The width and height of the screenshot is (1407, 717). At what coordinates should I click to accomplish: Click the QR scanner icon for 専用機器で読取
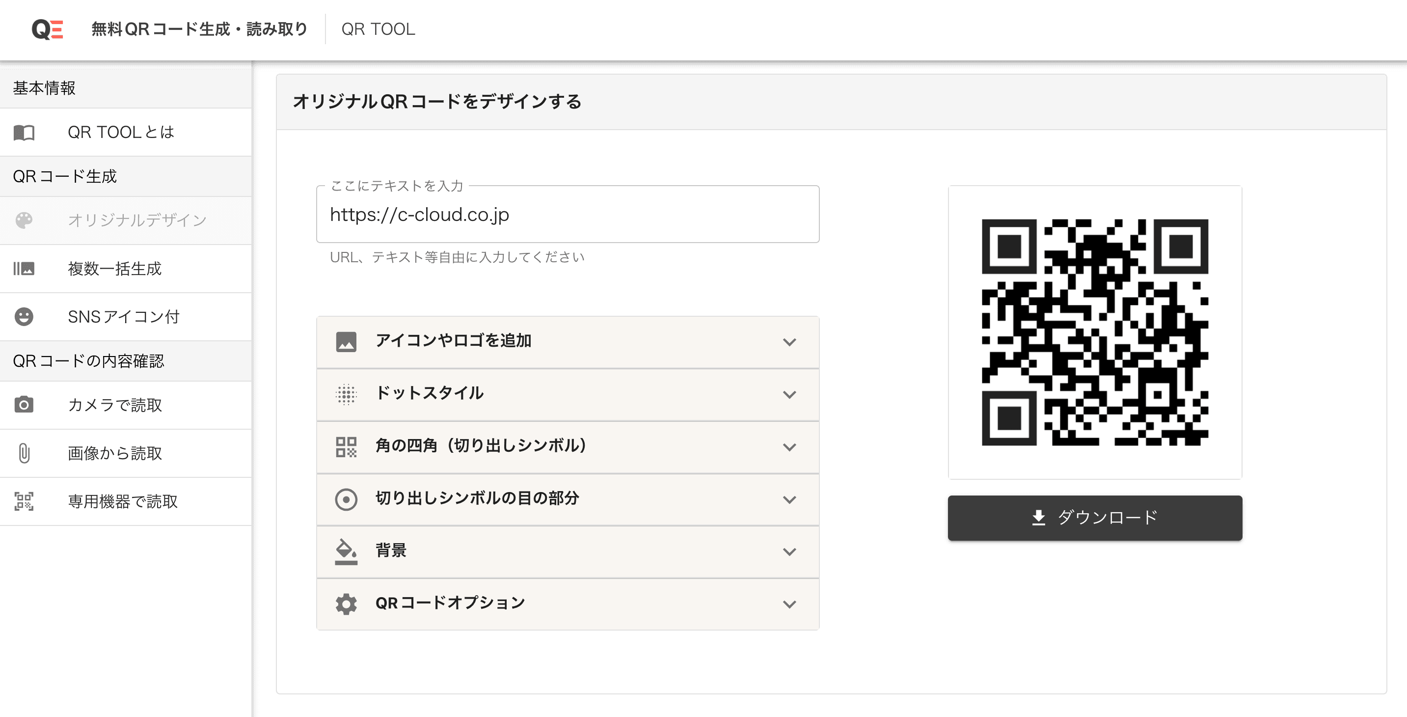(x=24, y=501)
